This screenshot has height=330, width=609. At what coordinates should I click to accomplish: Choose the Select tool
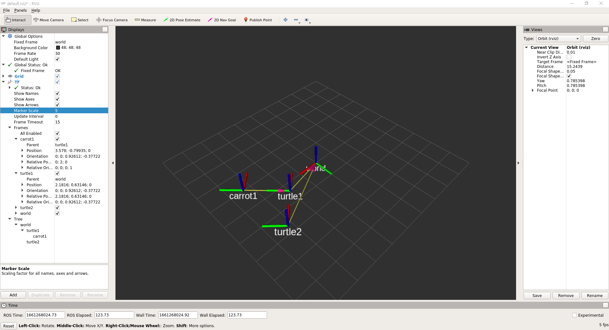point(80,20)
